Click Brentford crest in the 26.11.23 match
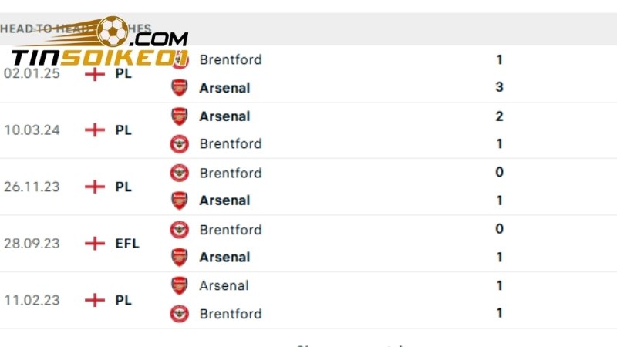 coord(179,173)
